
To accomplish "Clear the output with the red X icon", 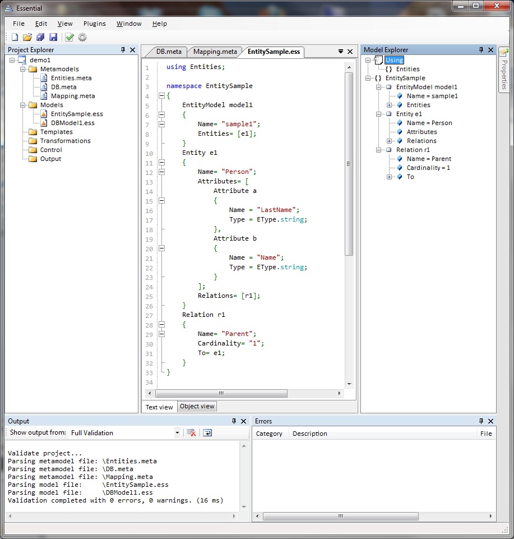I will click(x=191, y=432).
